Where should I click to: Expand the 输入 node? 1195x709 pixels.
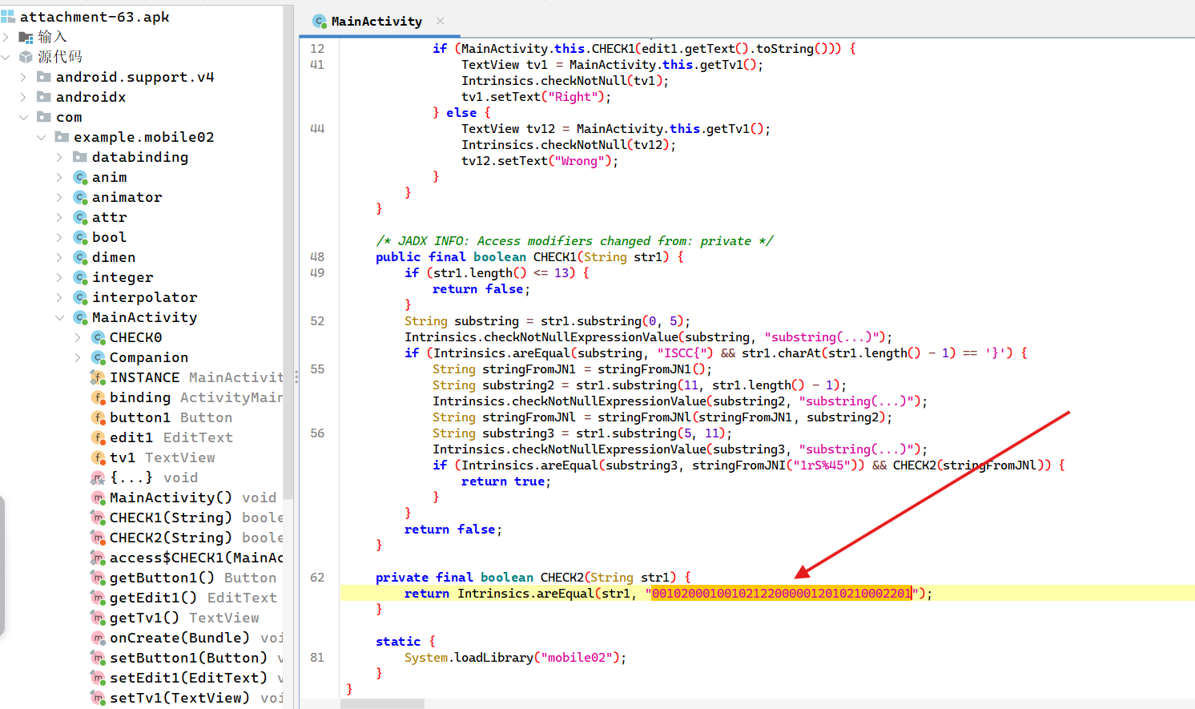point(6,37)
